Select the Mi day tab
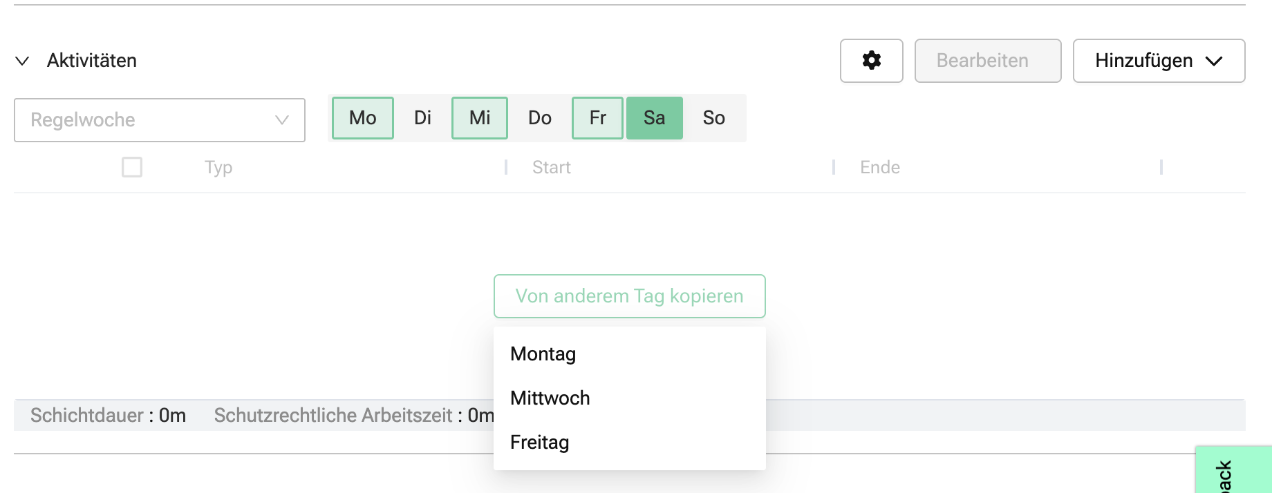Image resolution: width=1272 pixels, height=493 pixels. point(480,118)
